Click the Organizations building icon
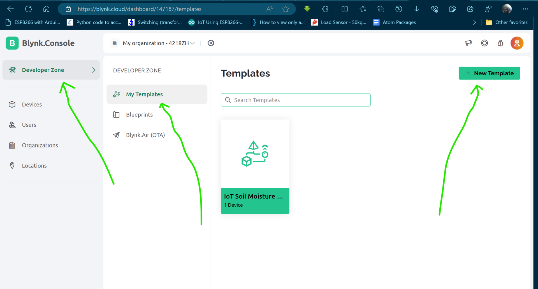538x289 pixels. point(12,145)
